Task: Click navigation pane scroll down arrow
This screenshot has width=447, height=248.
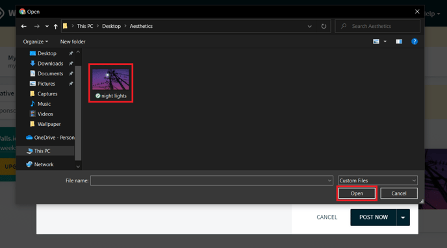Action: (x=78, y=167)
